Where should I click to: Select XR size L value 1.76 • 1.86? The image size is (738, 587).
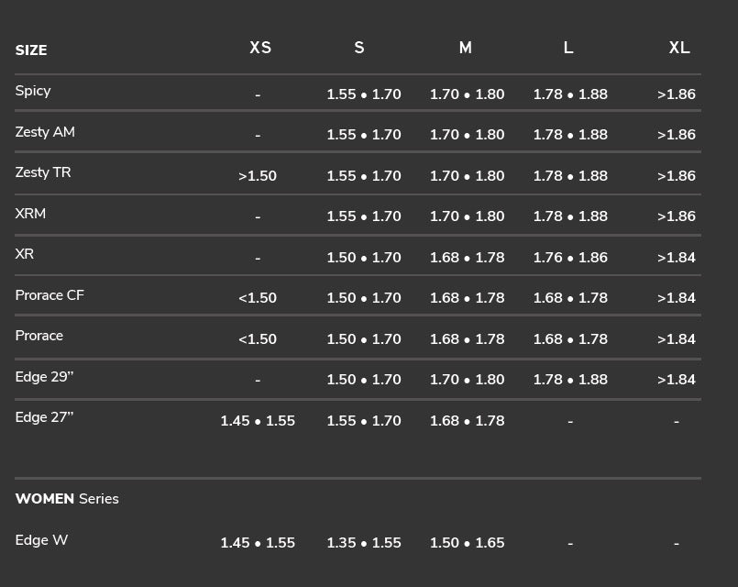(570, 258)
